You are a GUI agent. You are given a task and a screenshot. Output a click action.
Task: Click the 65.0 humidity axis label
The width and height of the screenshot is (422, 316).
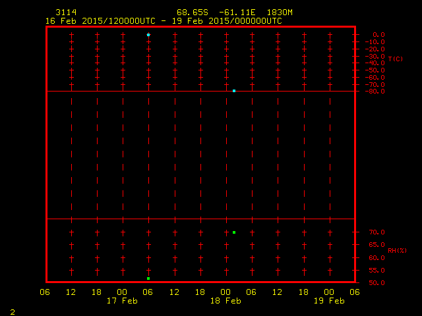(377, 245)
